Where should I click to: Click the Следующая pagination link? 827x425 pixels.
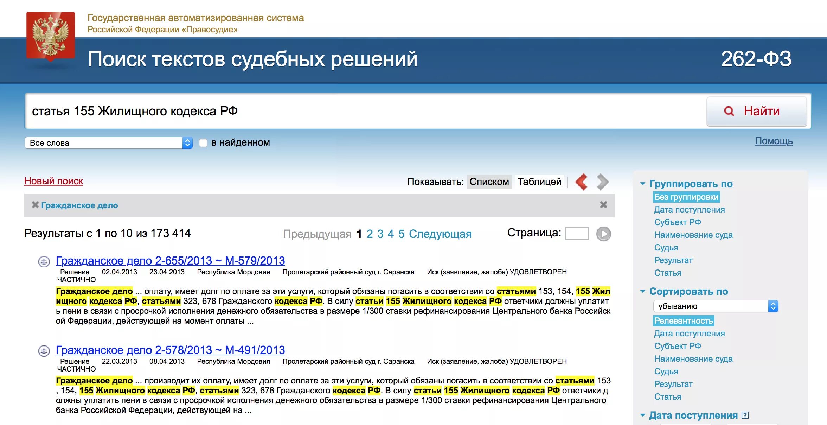(440, 234)
